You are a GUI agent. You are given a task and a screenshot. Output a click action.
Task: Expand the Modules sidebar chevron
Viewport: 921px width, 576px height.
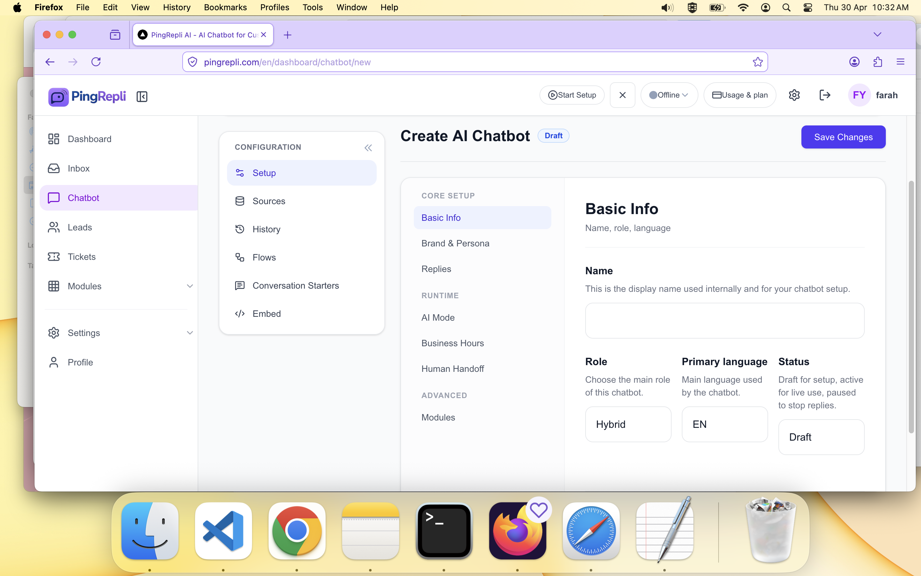[x=190, y=286]
